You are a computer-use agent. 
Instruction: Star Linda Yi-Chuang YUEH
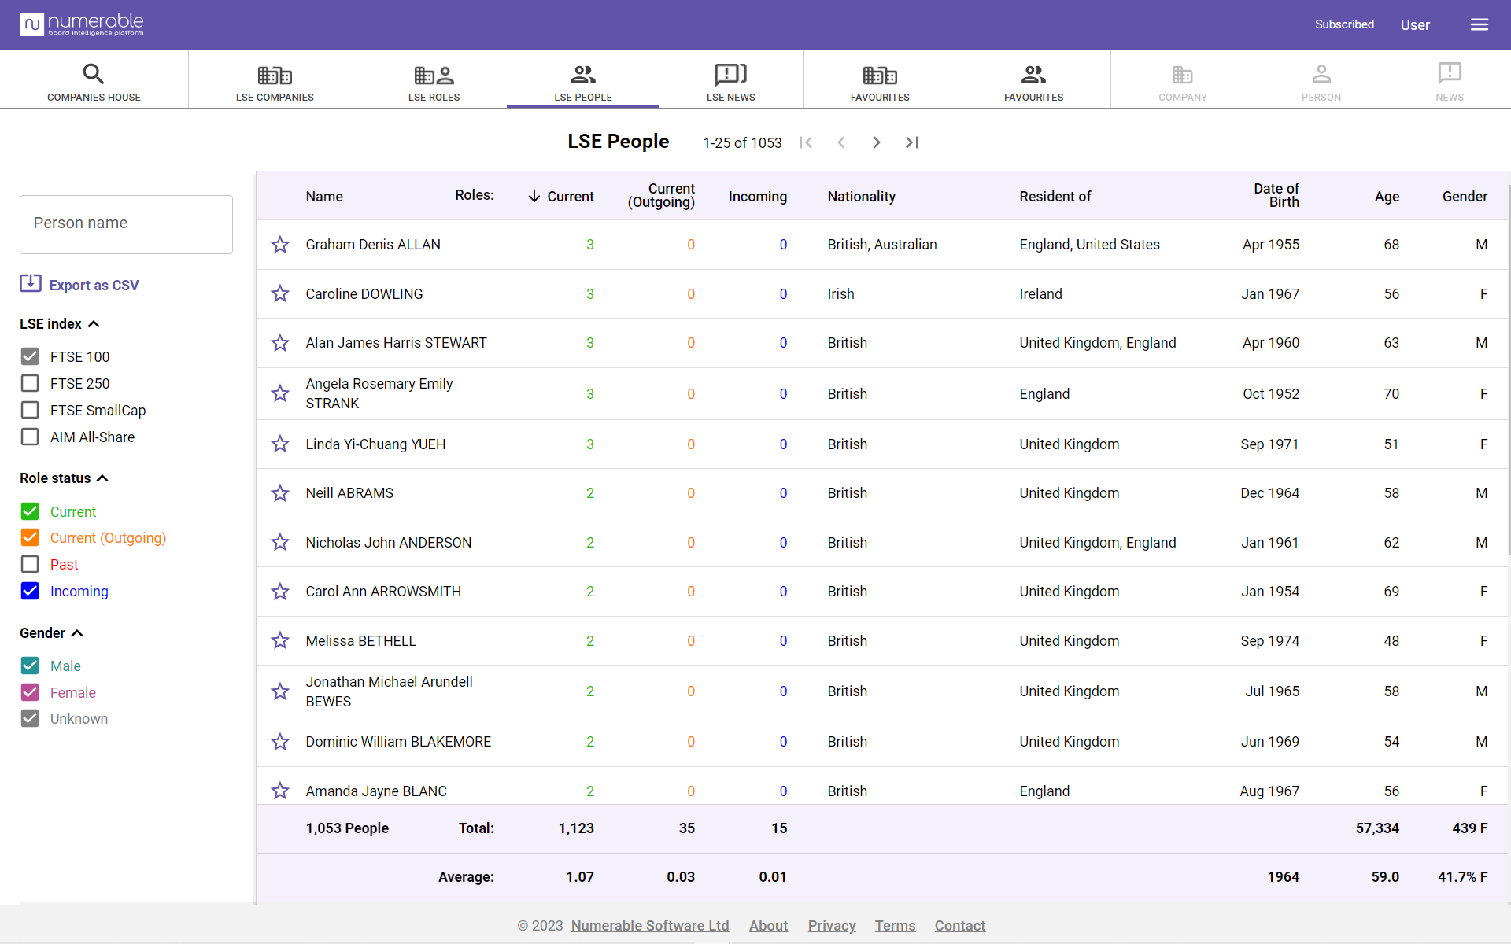click(x=280, y=444)
